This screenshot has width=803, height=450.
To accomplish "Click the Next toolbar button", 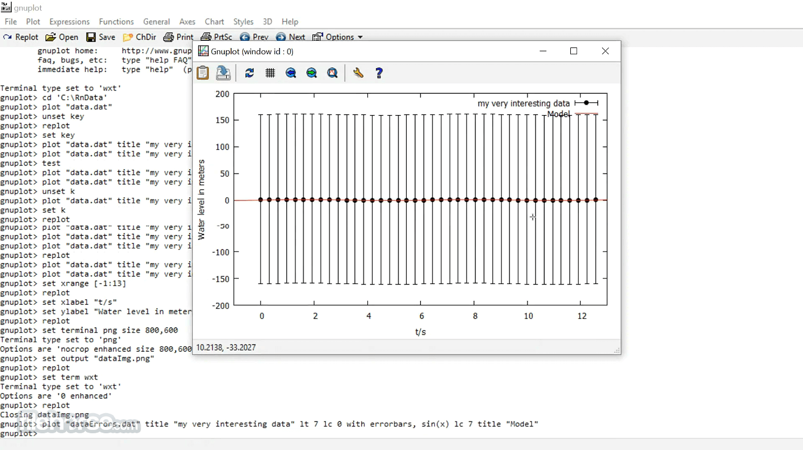I will point(290,37).
